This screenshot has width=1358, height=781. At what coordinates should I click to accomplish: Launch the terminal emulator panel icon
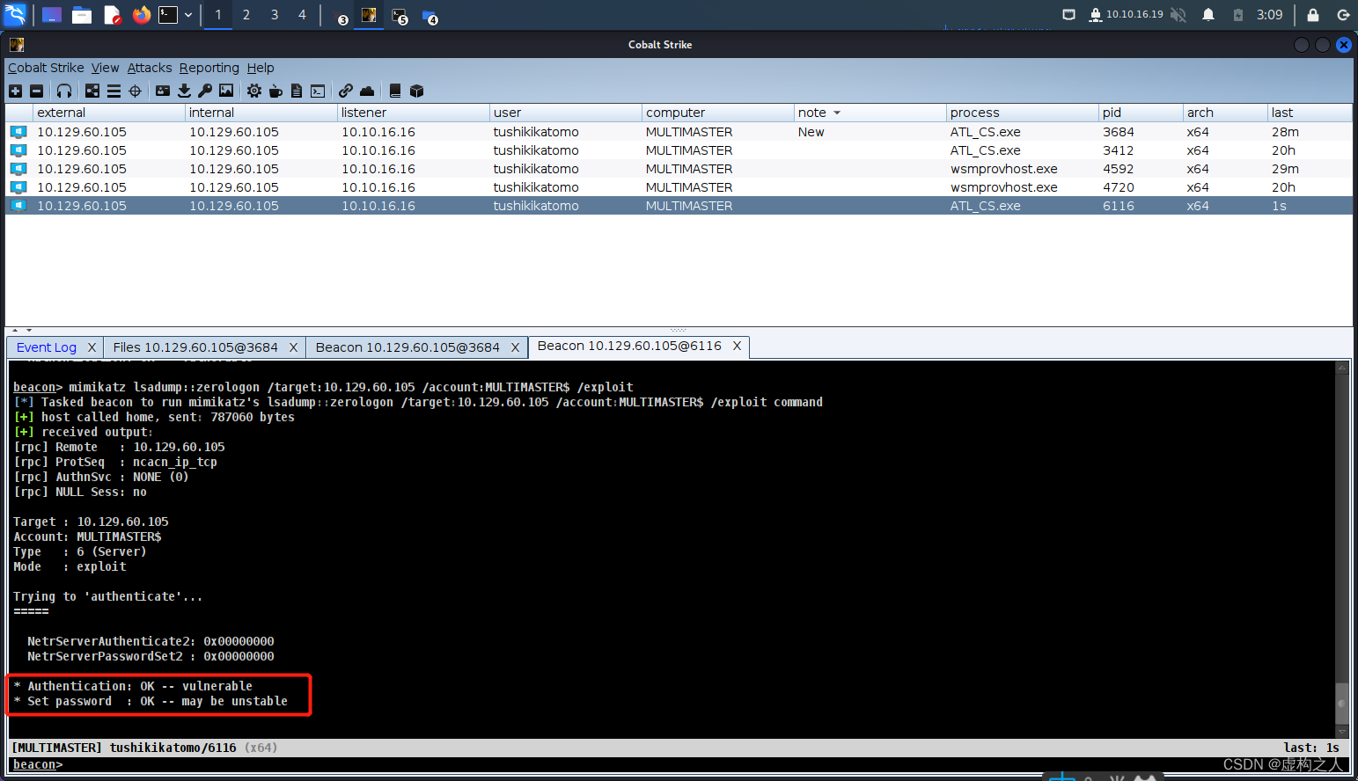point(168,15)
